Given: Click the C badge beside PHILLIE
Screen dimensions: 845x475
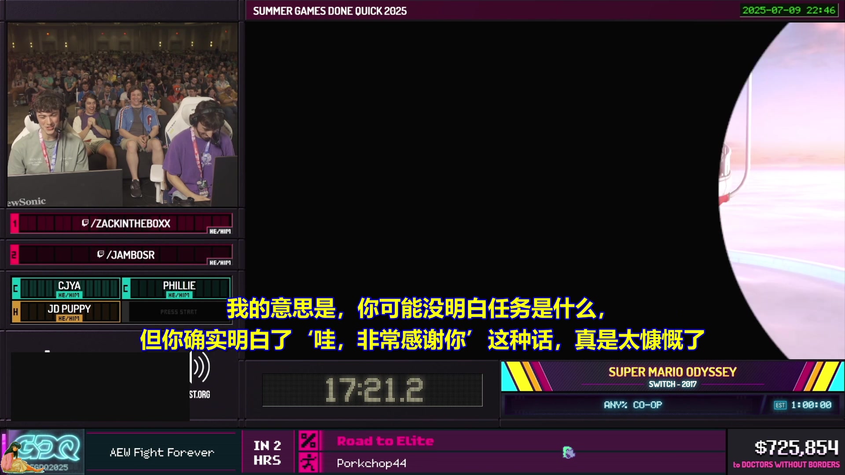Looking at the screenshot, I should point(126,289).
